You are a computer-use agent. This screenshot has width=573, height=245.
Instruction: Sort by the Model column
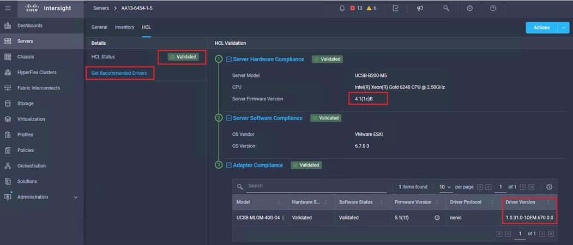click(x=279, y=202)
